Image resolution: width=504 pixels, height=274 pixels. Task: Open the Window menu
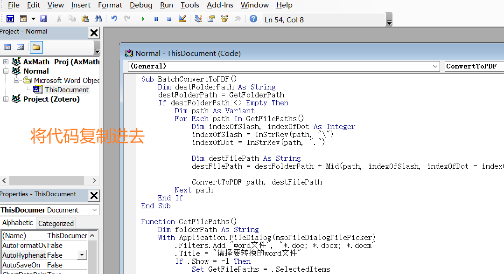click(x=255, y=5)
